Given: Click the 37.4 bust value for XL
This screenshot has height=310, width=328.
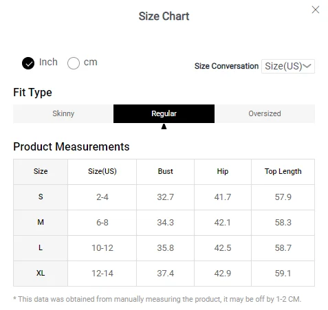Looking at the screenshot, I should [x=165, y=274].
